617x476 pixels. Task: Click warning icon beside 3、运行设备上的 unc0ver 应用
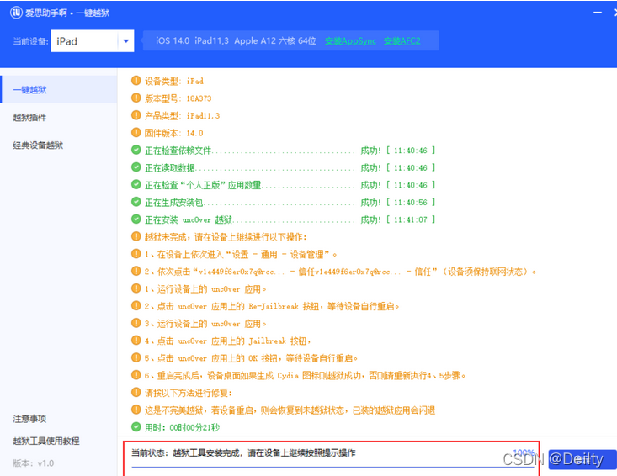(136, 323)
